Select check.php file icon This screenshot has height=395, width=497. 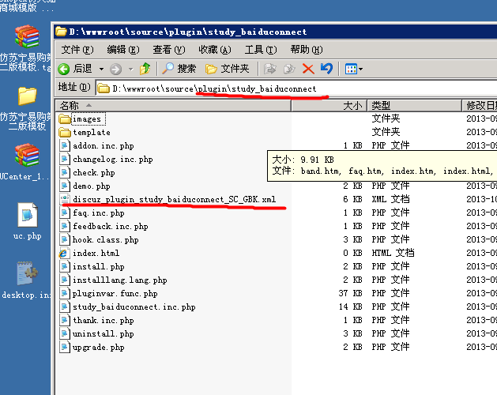(x=65, y=172)
